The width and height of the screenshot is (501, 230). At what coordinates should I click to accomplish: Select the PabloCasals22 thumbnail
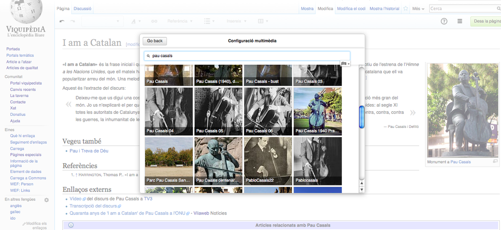click(x=268, y=161)
